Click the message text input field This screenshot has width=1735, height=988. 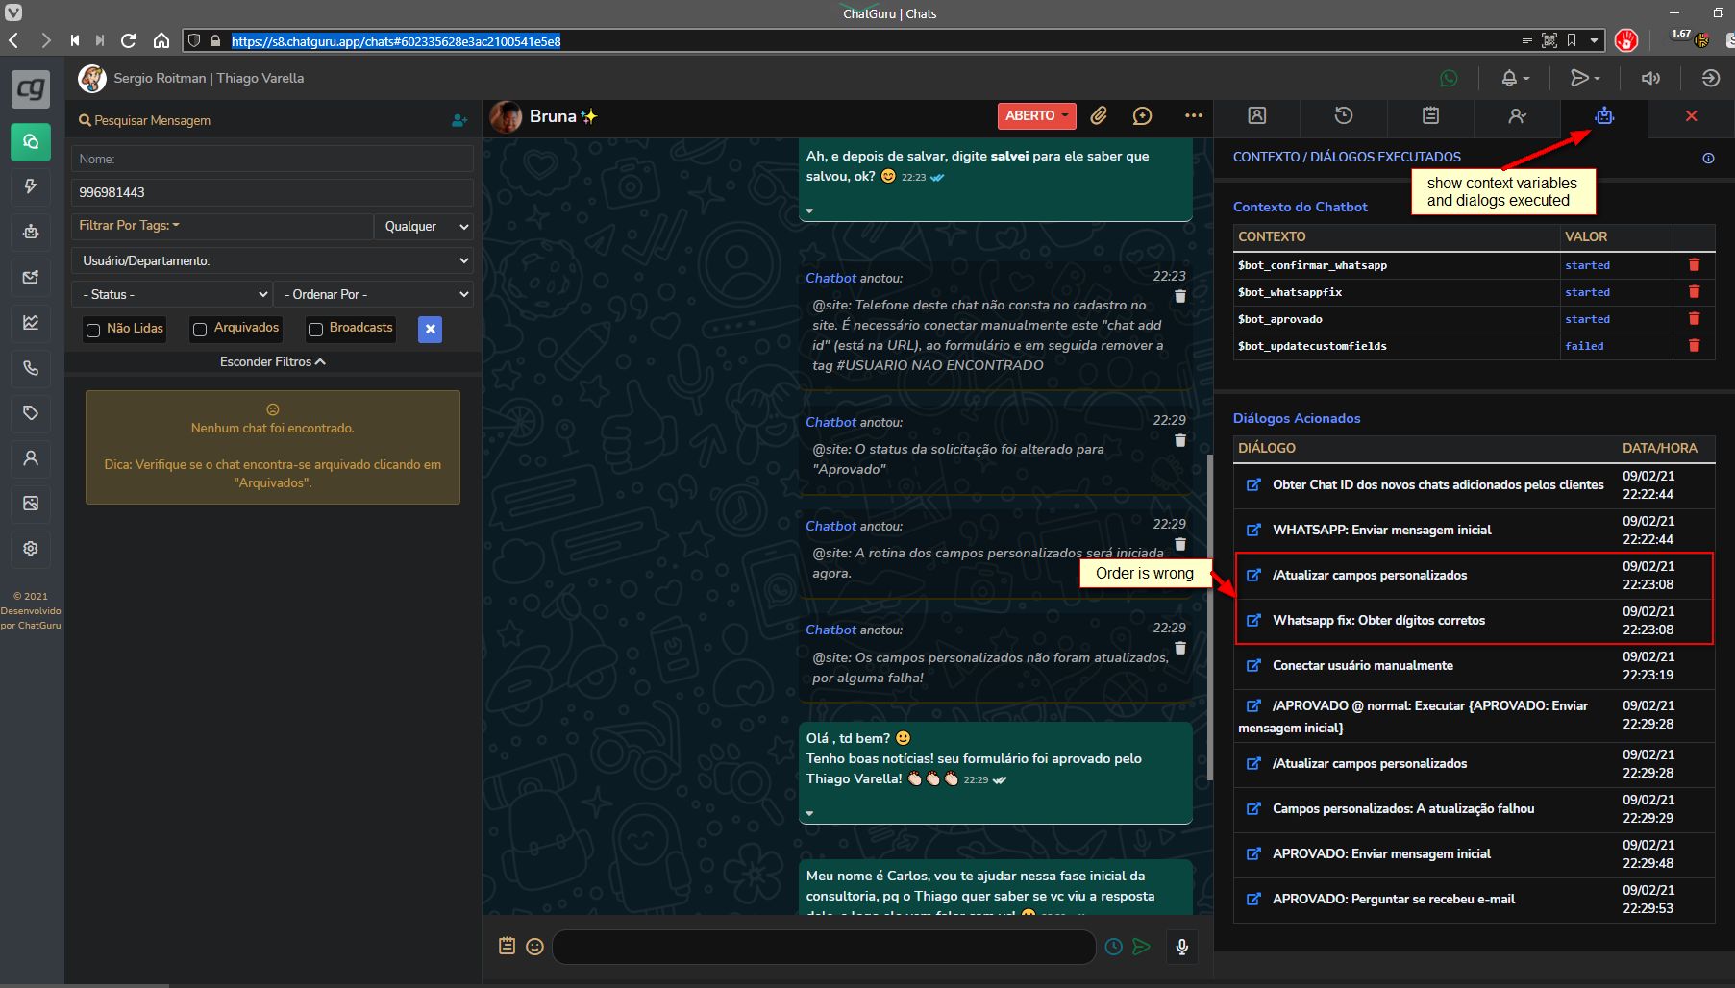point(823,947)
